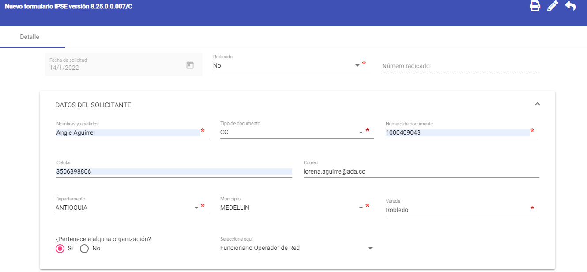Viewport: 587px width, 272px height.
Task: Click the Fecha de solicitud date field
Action: tap(115, 68)
